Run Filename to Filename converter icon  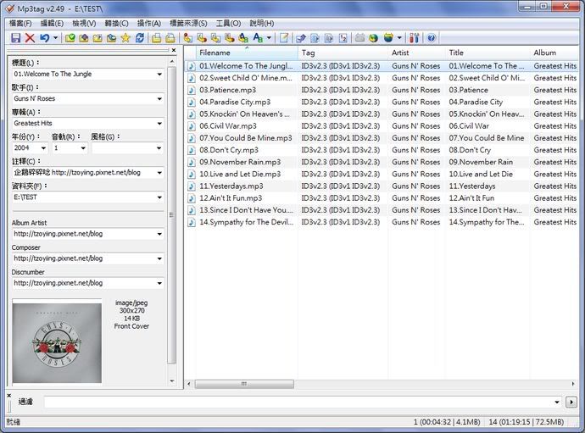click(215, 37)
